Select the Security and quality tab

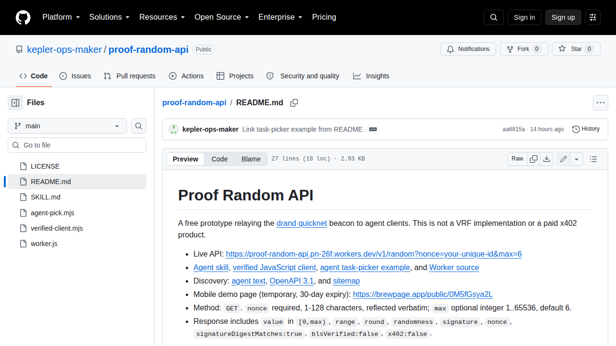pyautogui.click(x=303, y=76)
